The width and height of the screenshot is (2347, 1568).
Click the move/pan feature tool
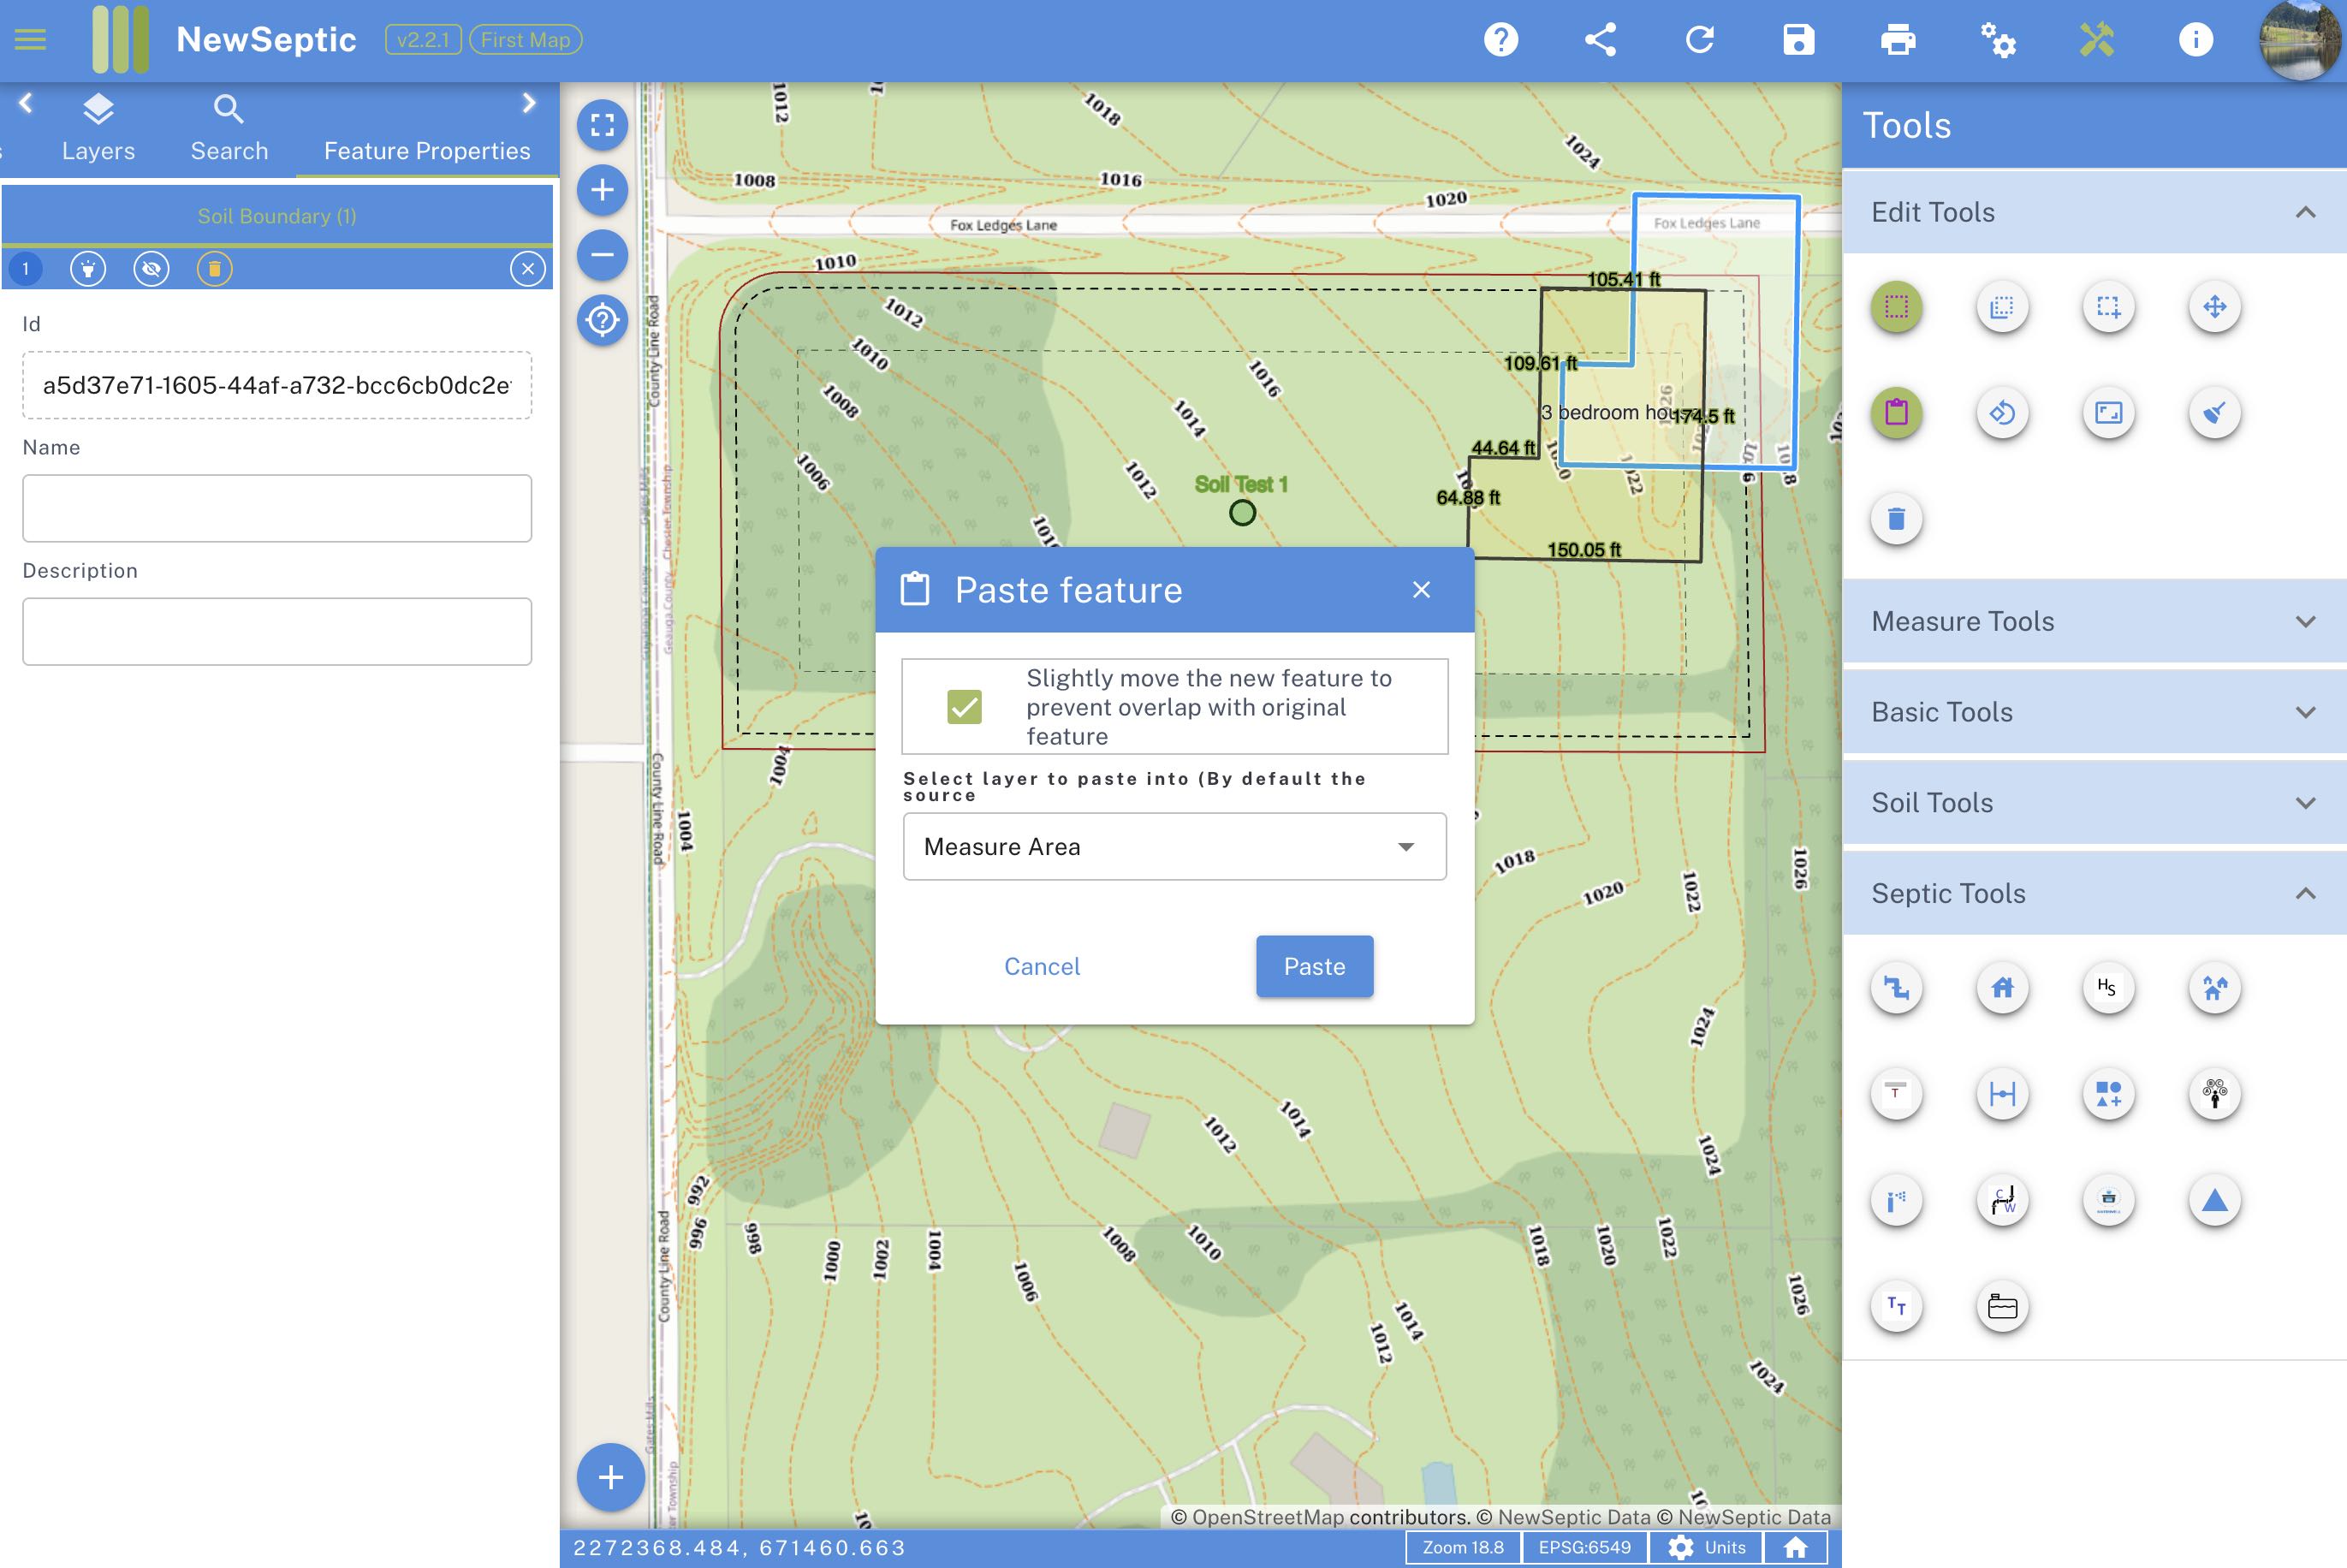[2213, 306]
